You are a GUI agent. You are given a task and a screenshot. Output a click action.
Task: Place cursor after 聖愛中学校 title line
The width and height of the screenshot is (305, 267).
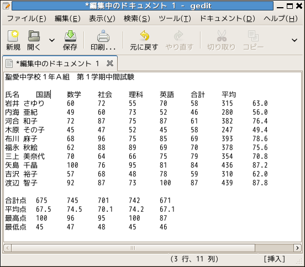tap(135, 77)
